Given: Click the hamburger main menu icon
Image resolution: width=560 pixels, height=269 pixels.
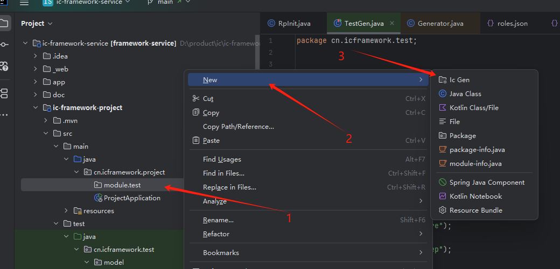Looking at the screenshot, I should [x=24, y=3].
